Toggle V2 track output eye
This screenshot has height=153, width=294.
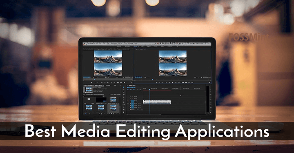[137, 99]
